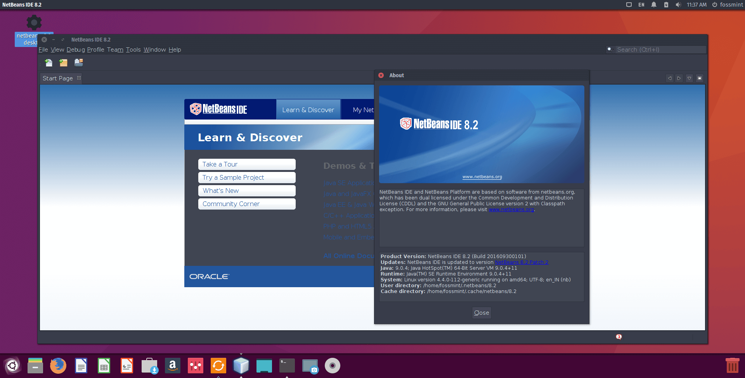745x378 pixels.
Task: Open LibreOffice Impress from the dock
Action: point(127,366)
